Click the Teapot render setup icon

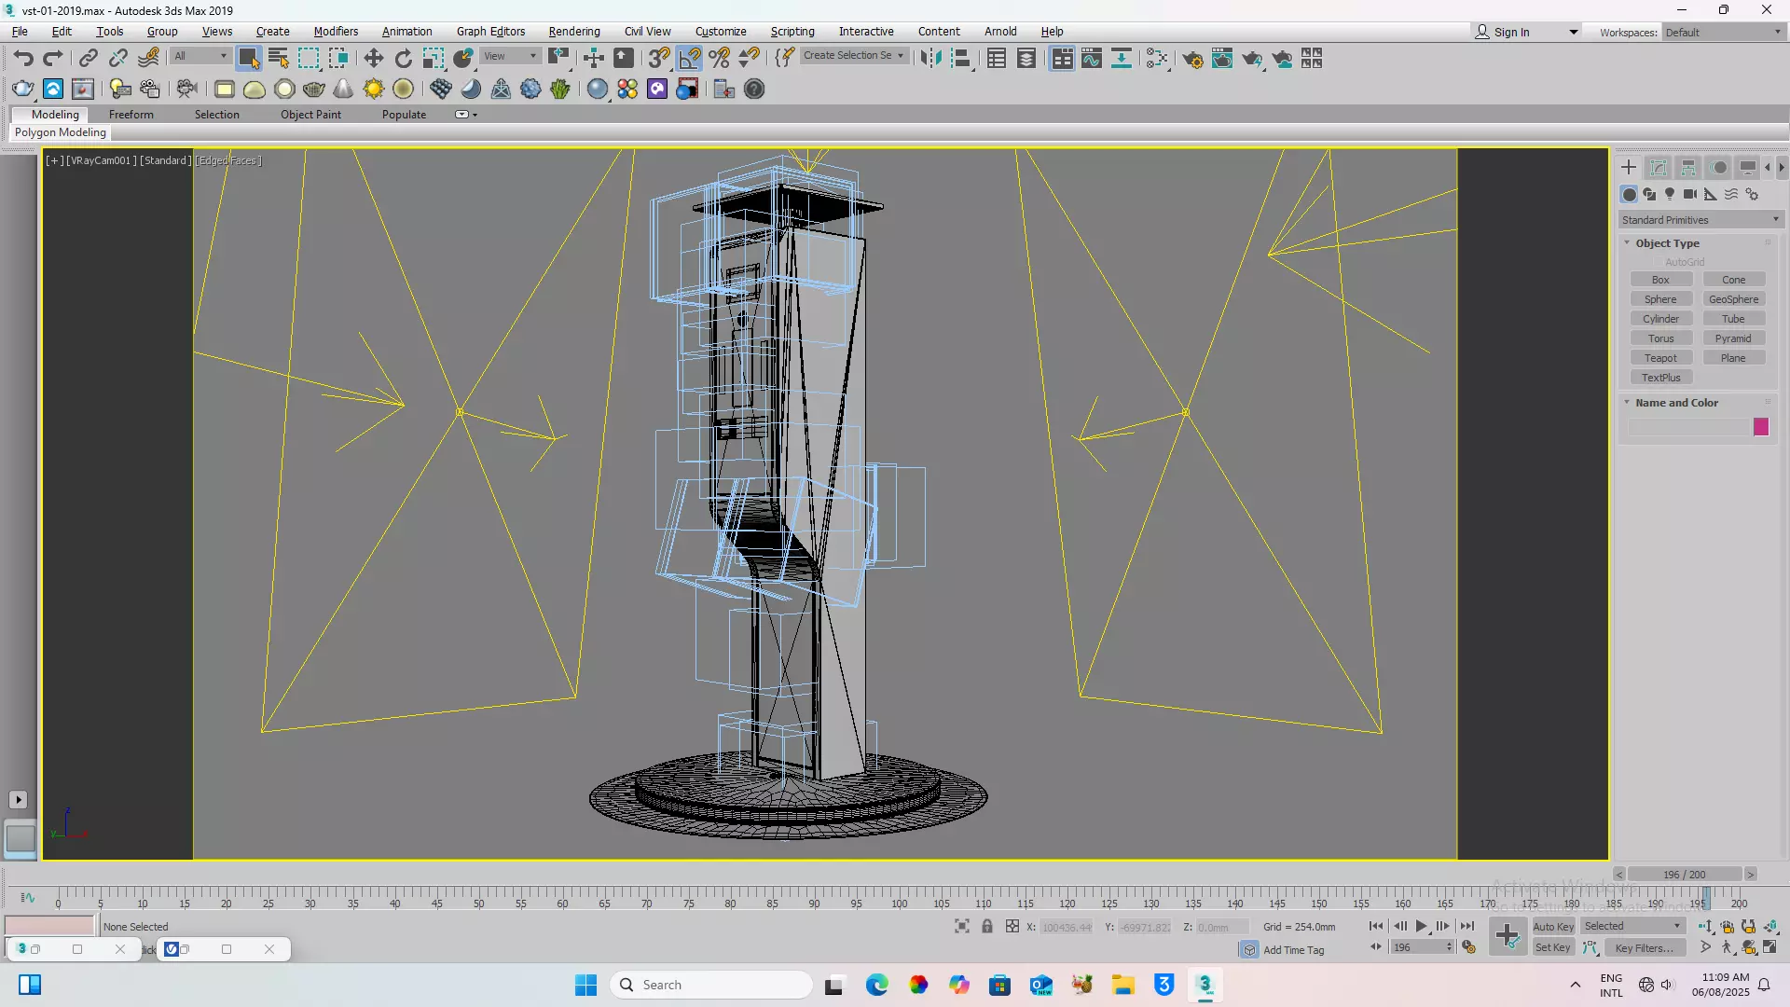[x=1192, y=59]
